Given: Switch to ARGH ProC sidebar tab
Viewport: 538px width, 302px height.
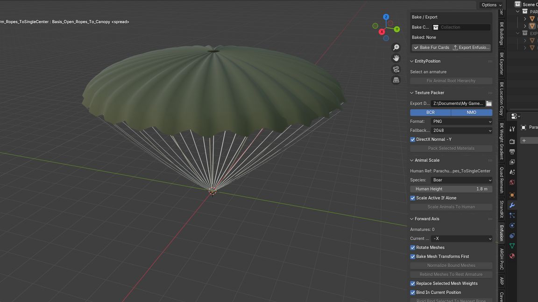Looking at the screenshot, I should (502, 259).
